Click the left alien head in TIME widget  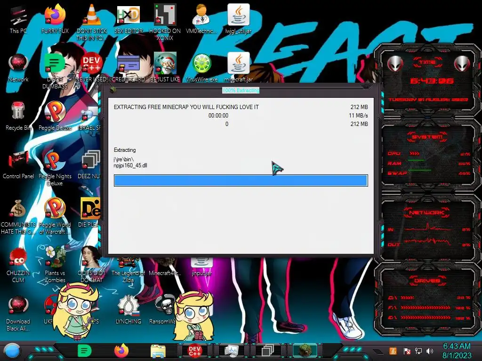pos(395,64)
